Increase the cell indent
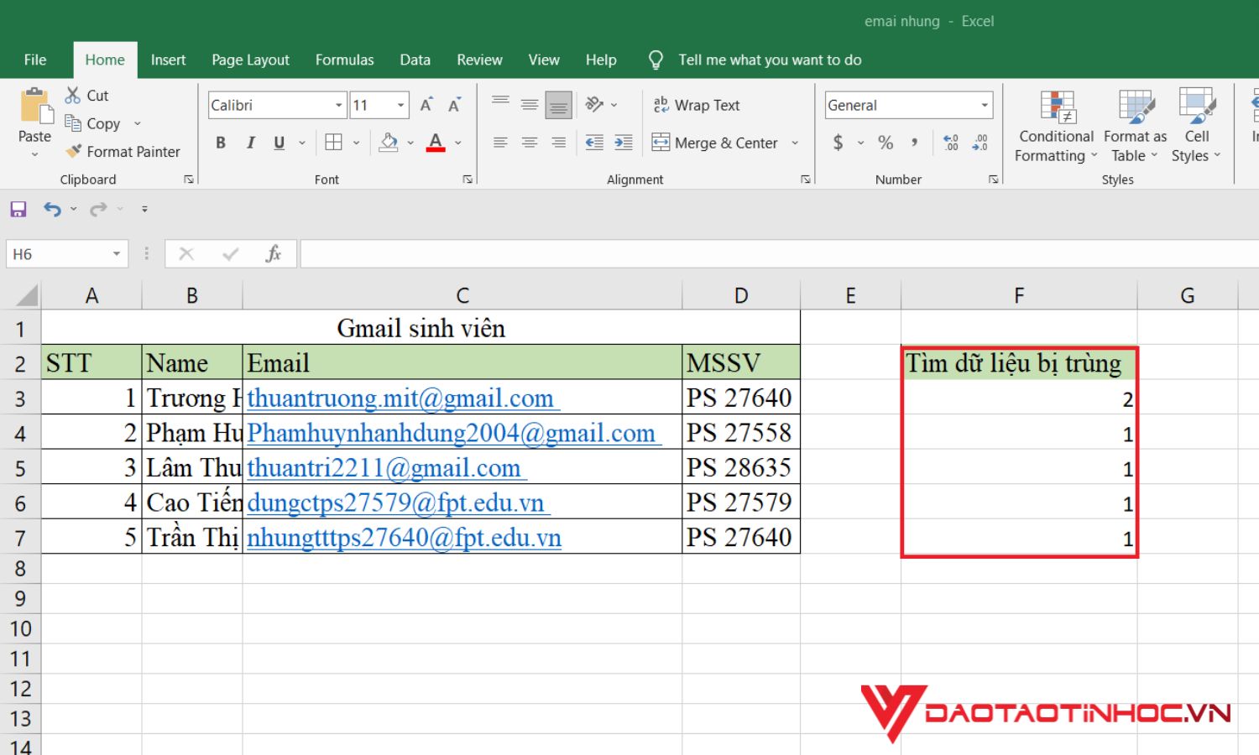This screenshot has height=755, width=1259. click(624, 143)
